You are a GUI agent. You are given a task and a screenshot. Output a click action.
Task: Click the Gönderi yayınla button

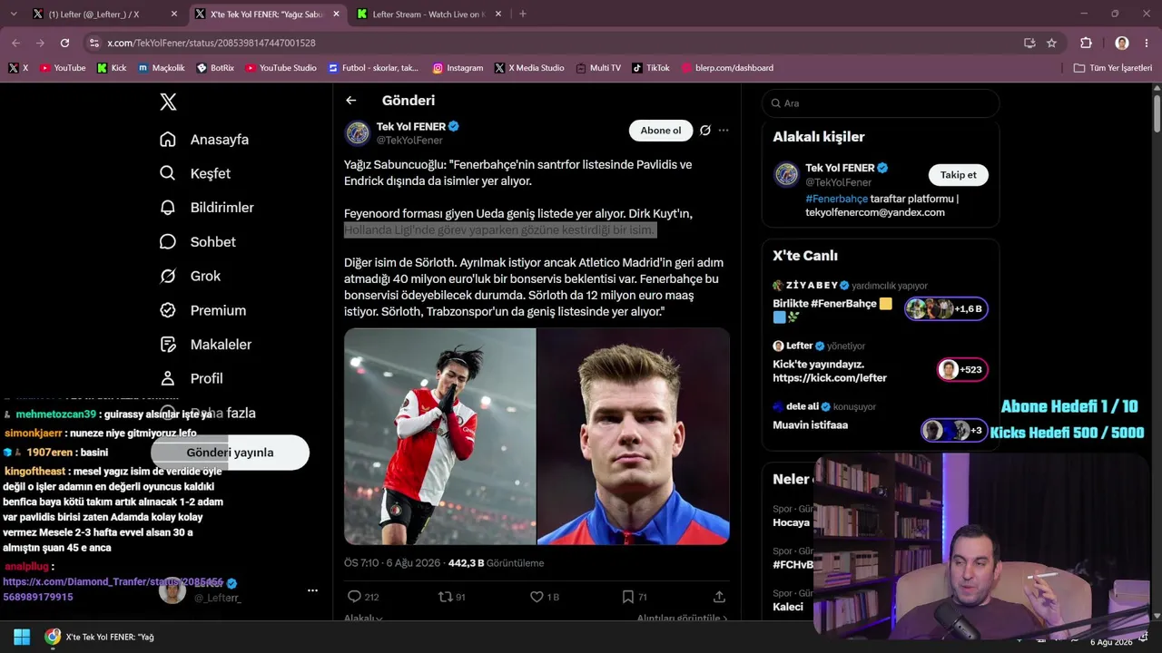230,453
